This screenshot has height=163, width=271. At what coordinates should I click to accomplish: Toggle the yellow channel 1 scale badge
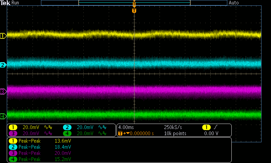pyautogui.click(x=13, y=127)
